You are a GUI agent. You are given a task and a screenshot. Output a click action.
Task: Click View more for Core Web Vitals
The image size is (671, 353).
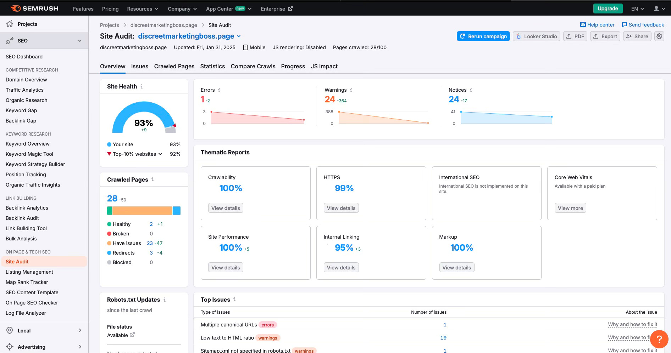click(570, 208)
